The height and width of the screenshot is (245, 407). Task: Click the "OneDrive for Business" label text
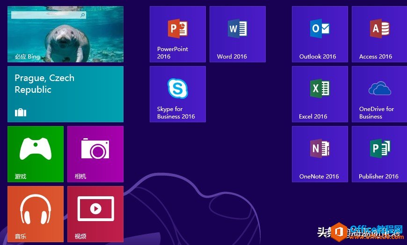[x=377, y=112]
